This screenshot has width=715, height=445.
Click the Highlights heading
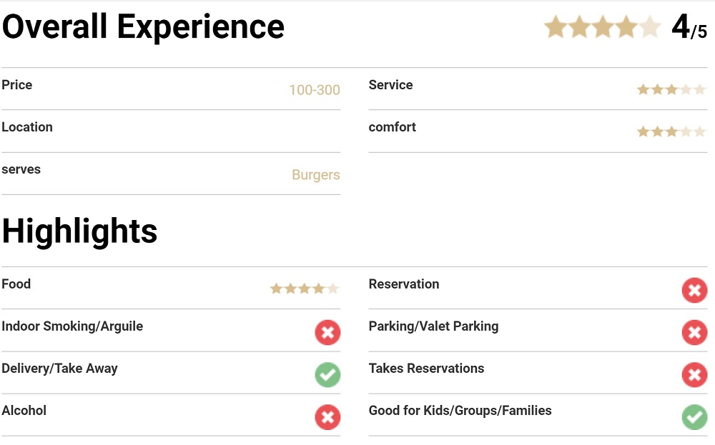point(79,231)
